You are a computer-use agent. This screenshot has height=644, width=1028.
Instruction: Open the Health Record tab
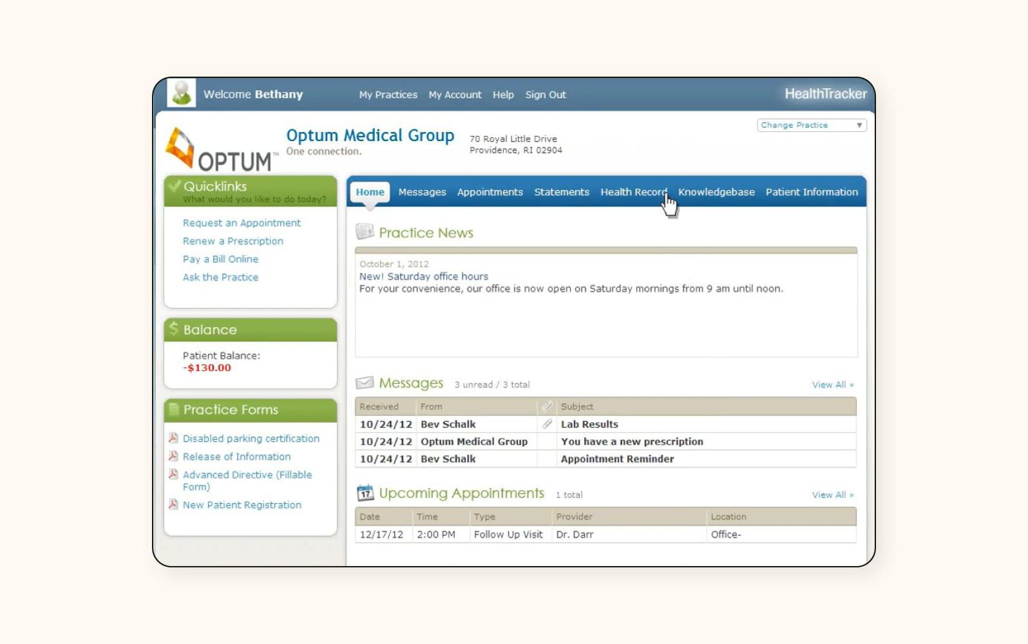pyautogui.click(x=633, y=192)
